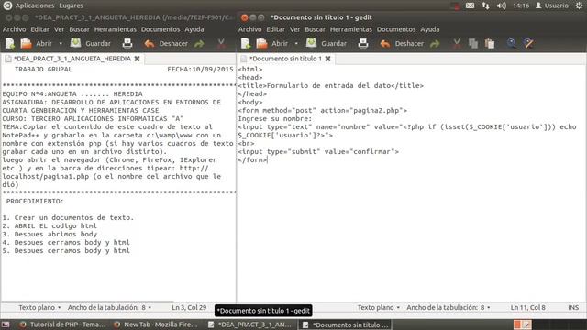Click Ln 3, Col 29 status text
This screenshot has width=587, height=330.
189,308
